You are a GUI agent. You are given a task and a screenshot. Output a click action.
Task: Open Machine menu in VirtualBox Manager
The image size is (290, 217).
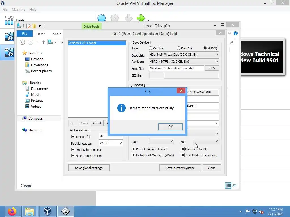(x=18, y=9)
